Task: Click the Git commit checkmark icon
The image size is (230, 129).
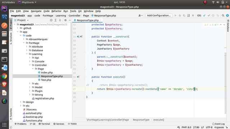Action: pyautogui.click(x=209, y=15)
